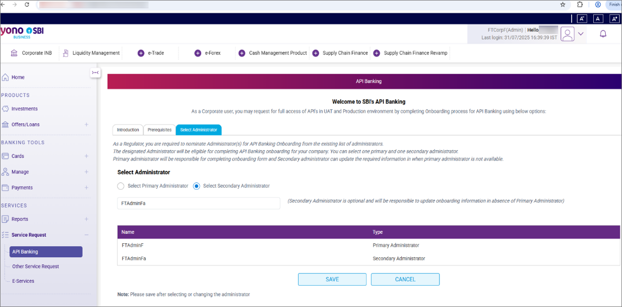
Task: Click FTAdminF row in table
Action: [368, 245]
